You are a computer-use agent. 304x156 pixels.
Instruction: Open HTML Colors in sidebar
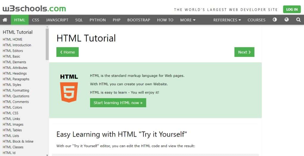[13, 107]
